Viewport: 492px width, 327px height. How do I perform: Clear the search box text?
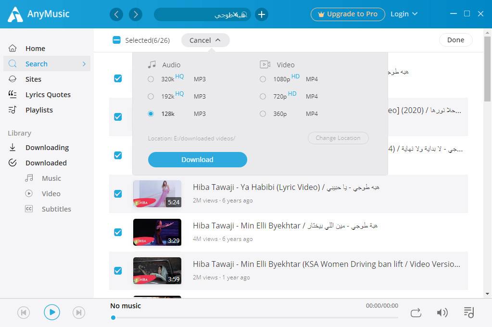tap(235, 14)
